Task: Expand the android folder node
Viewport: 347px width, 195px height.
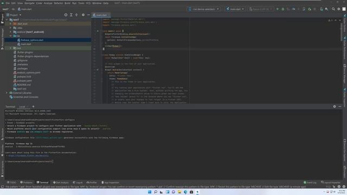Action: [10, 32]
